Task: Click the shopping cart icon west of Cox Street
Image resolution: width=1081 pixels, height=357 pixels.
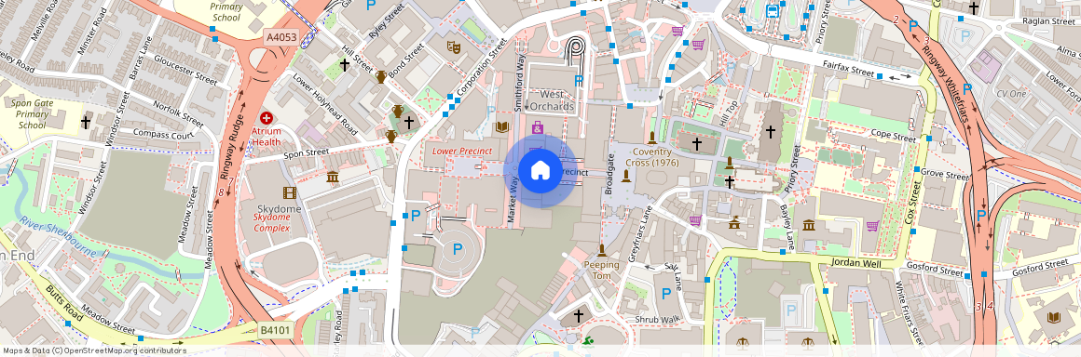Action: point(872,226)
